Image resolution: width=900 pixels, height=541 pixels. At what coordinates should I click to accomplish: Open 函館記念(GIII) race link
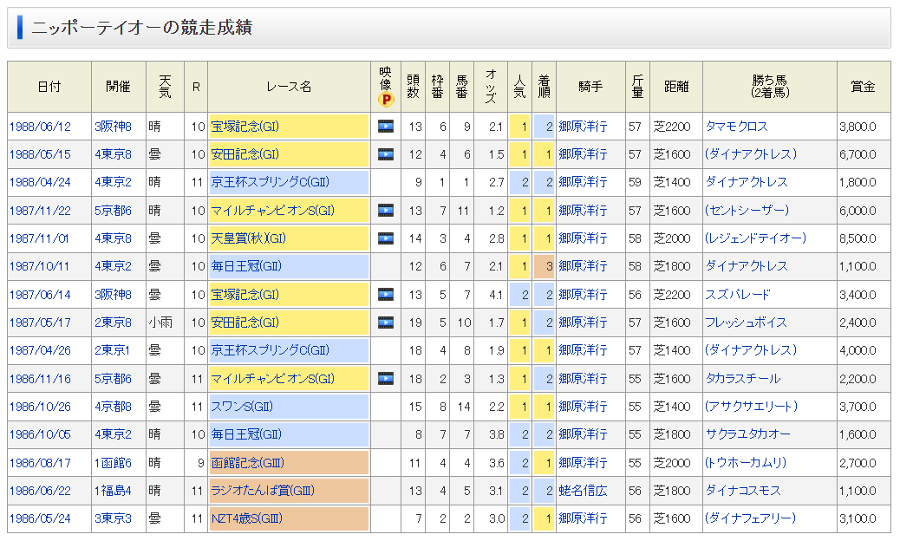click(x=247, y=463)
